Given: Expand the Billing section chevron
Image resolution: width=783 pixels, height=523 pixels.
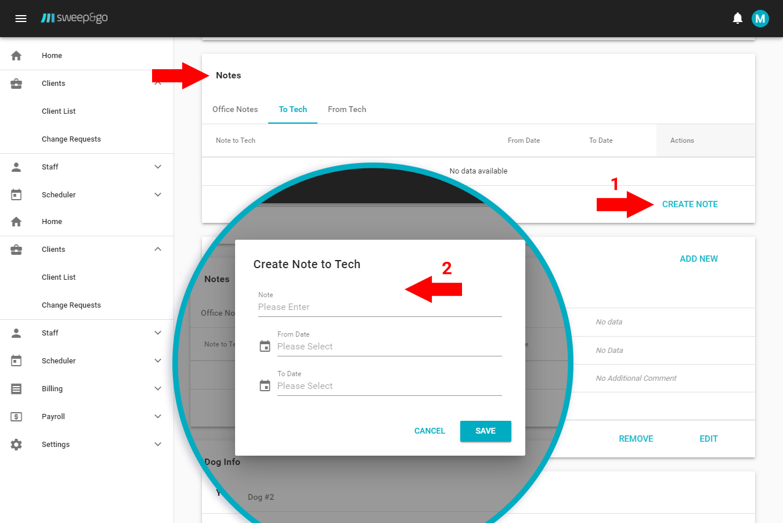Looking at the screenshot, I should pyautogui.click(x=158, y=389).
